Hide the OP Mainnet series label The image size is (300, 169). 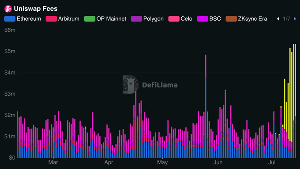point(111,19)
